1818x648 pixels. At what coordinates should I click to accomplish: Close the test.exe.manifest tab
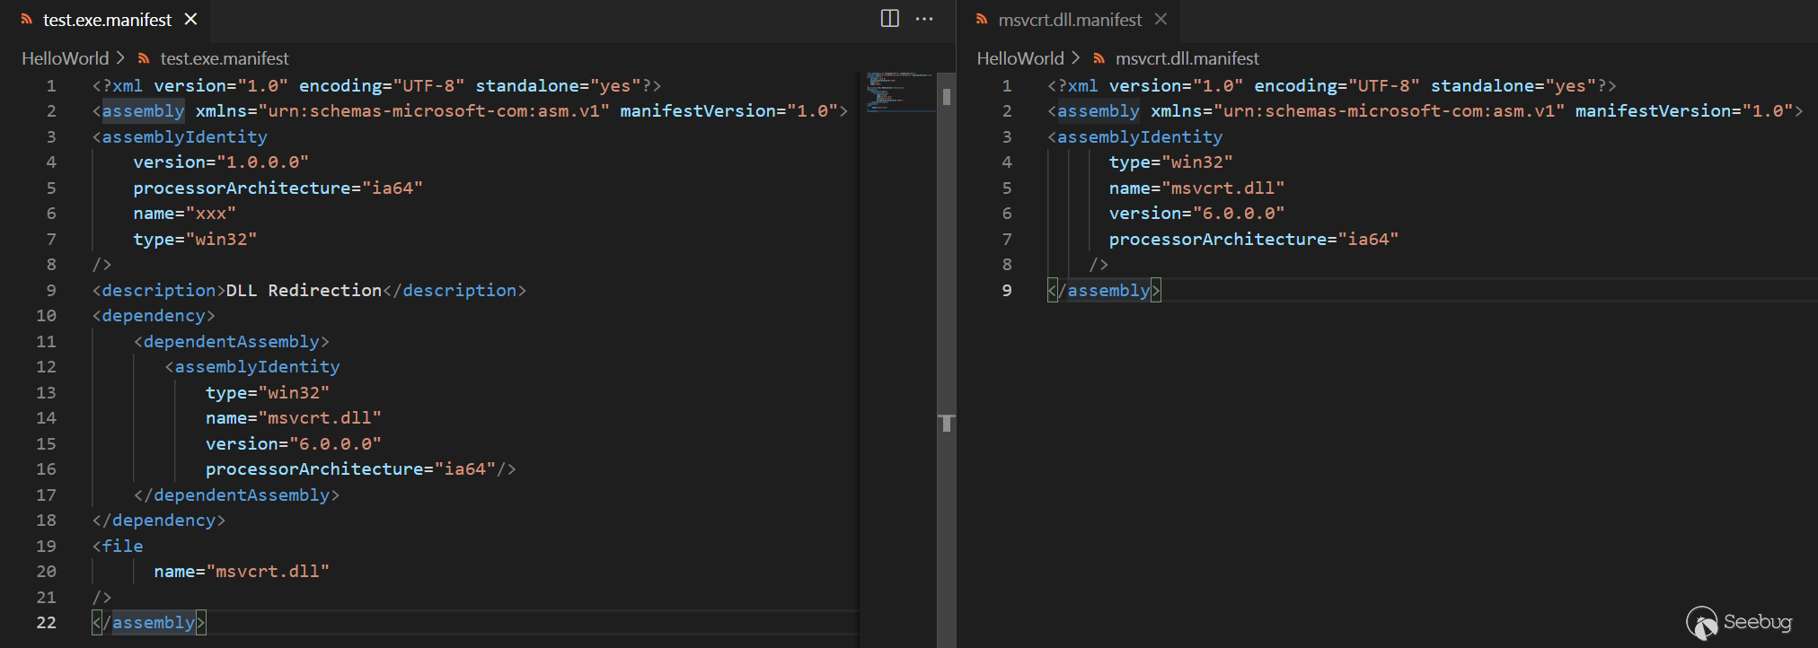(x=190, y=19)
